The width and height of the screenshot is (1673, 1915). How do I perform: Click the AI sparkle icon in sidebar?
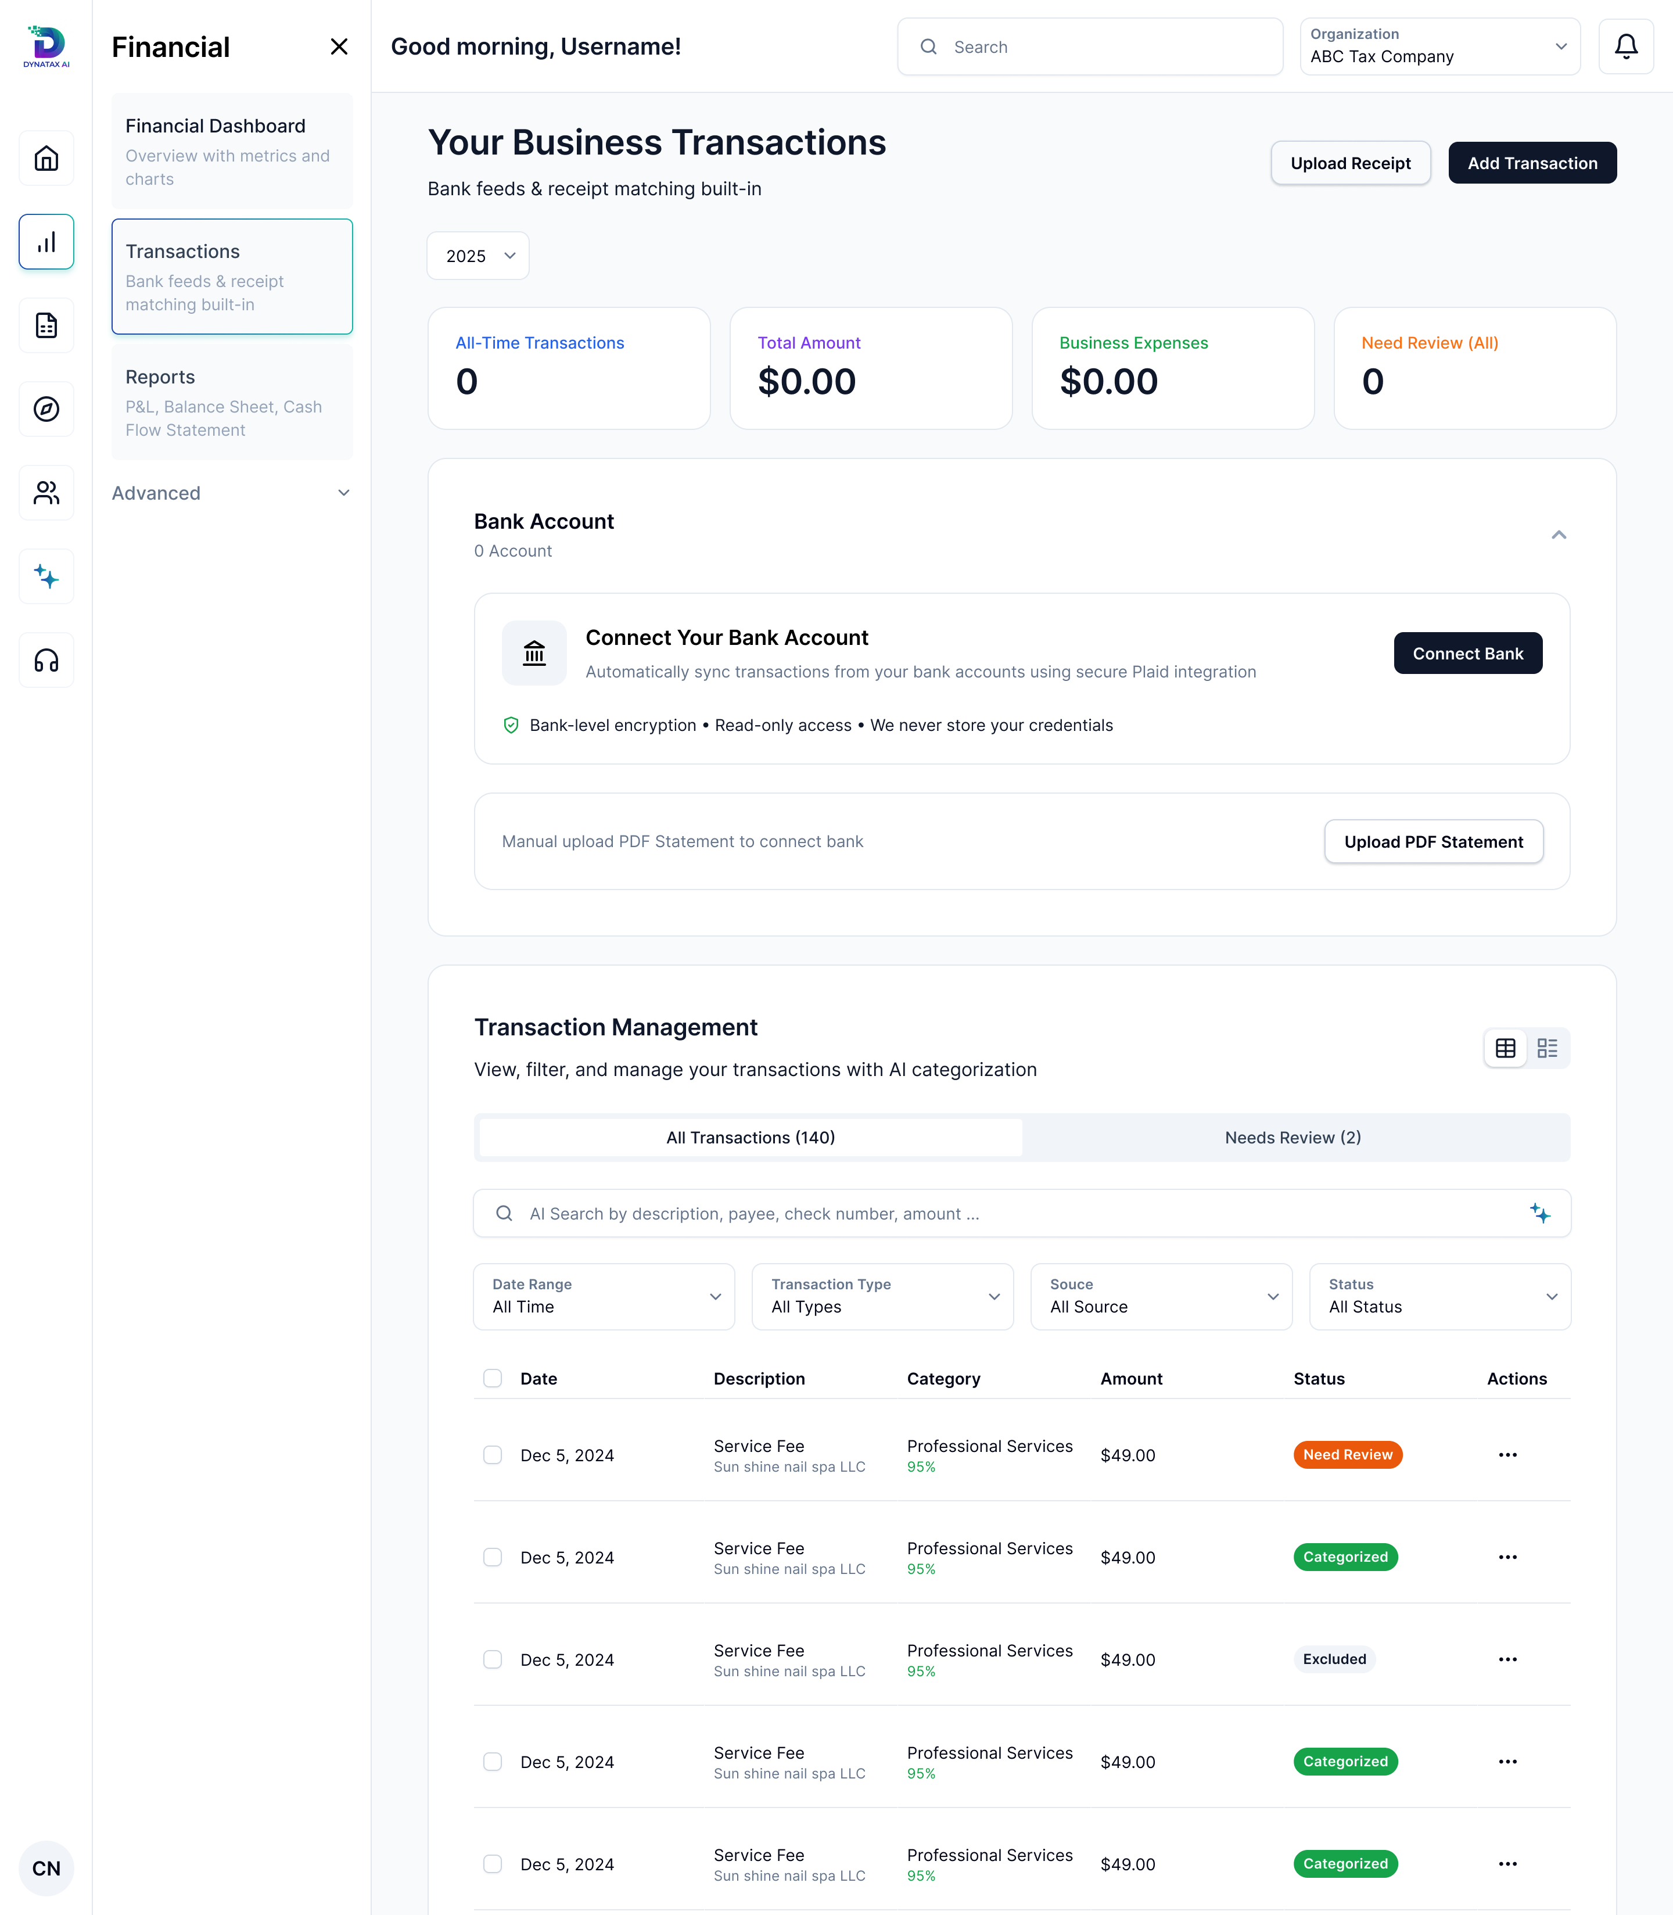[46, 577]
